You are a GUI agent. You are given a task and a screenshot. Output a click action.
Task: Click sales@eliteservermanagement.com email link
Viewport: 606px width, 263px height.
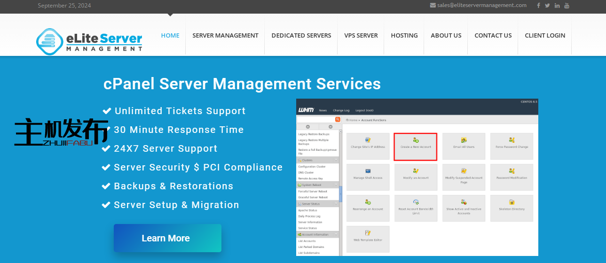pyautogui.click(x=482, y=5)
